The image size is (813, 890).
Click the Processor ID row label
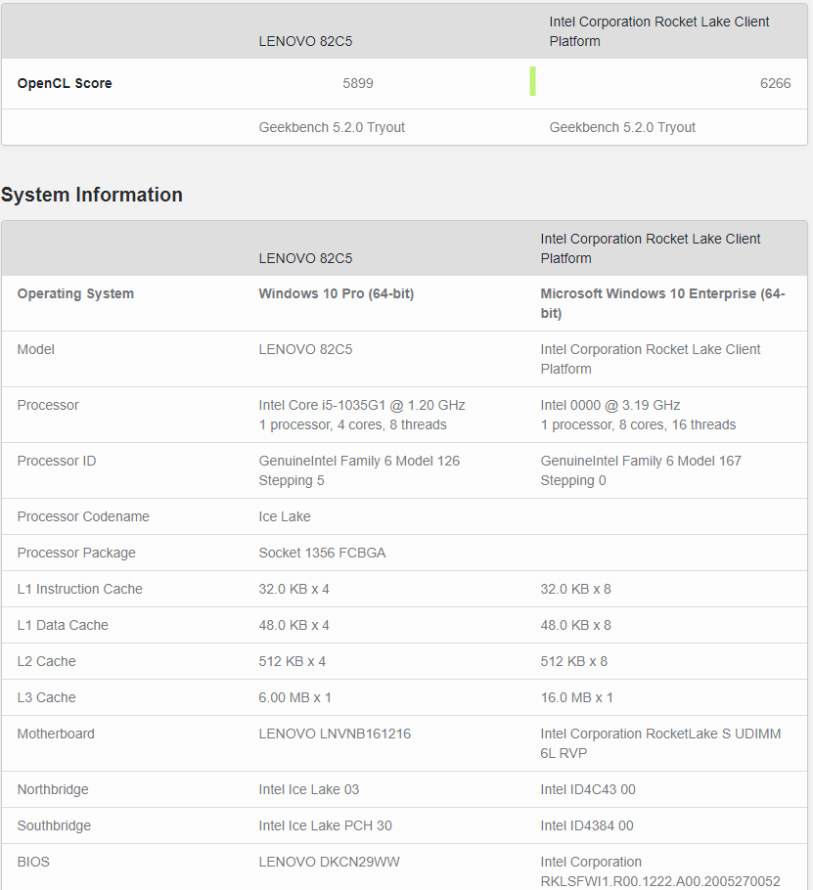pyautogui.click(x=57, y=461)
